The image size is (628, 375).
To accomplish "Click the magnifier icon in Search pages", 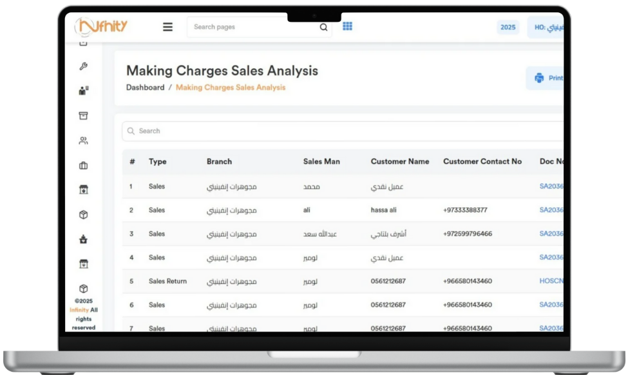I will (x=323, y=27).
